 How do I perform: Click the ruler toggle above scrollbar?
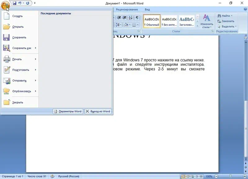pos(246,38)
